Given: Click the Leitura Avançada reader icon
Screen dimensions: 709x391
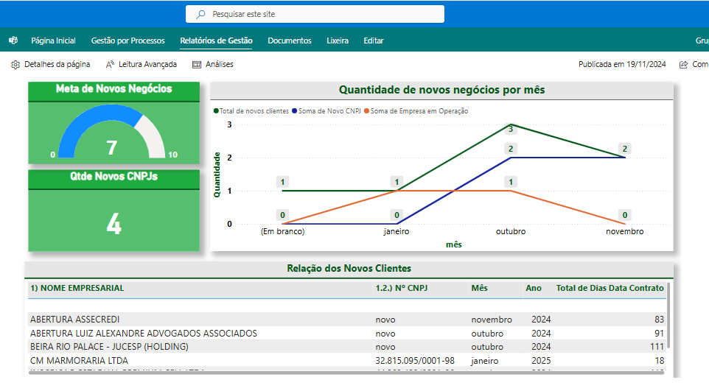Looking at the screenshot, I should point(110,65).
